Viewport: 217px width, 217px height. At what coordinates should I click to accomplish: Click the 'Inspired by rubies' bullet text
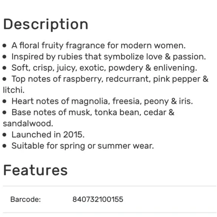click(109, 57)
